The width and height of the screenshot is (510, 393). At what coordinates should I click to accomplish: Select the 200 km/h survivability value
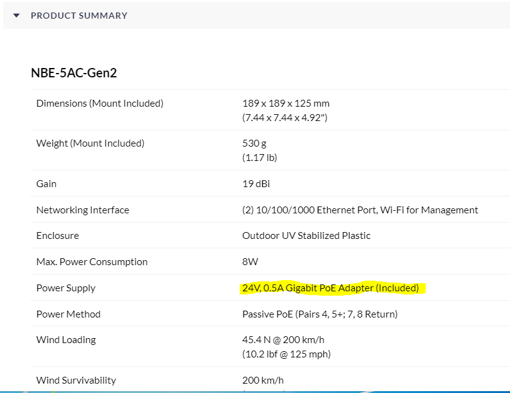[263, 381]
